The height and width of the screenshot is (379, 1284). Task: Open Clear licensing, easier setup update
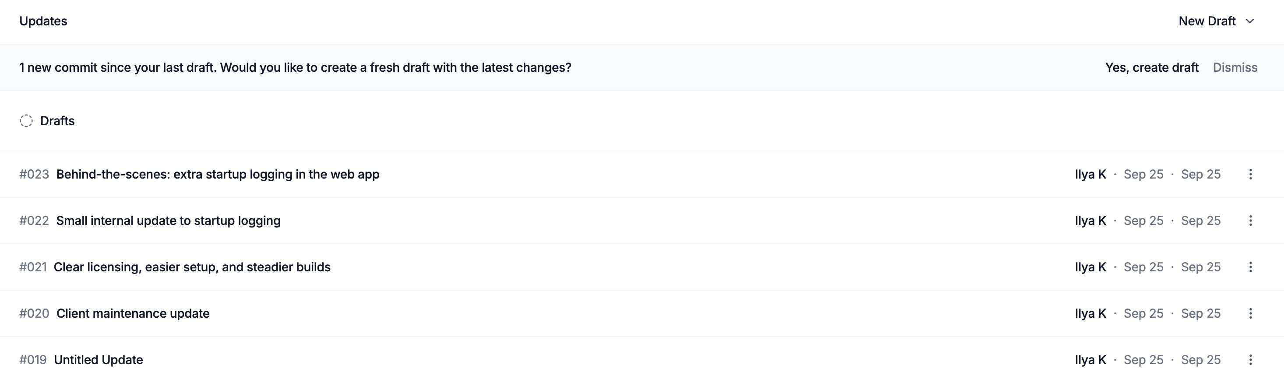pos(192,267)
